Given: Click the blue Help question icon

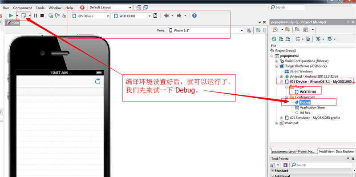Looking at the screenshot, I should tap(194, 16).
